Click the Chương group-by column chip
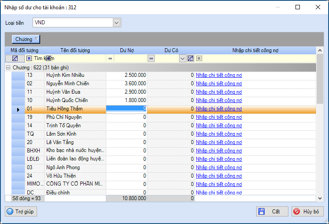329x224 pixels. (x=26, y=39)
